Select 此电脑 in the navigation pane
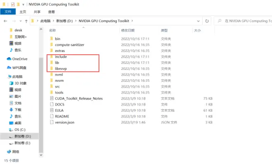 15,76
